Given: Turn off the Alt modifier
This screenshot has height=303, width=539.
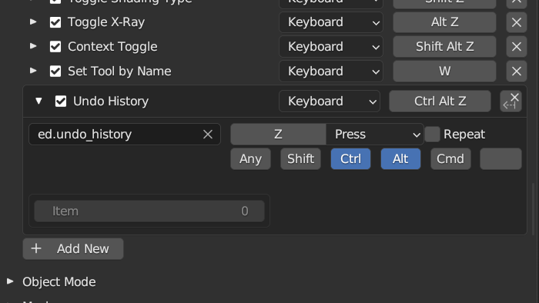Looking at the screenshot, I should (400, 159).
